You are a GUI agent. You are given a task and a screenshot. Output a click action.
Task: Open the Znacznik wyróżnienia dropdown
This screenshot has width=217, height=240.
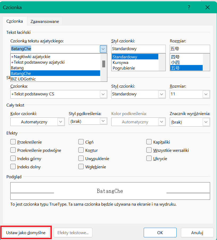(x=206, y=122)
